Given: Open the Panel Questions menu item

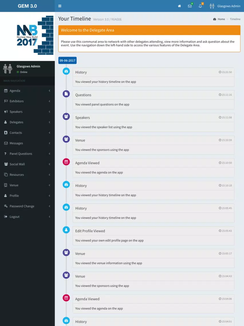Looking at the screenshot, I should (x=27, y=154).
